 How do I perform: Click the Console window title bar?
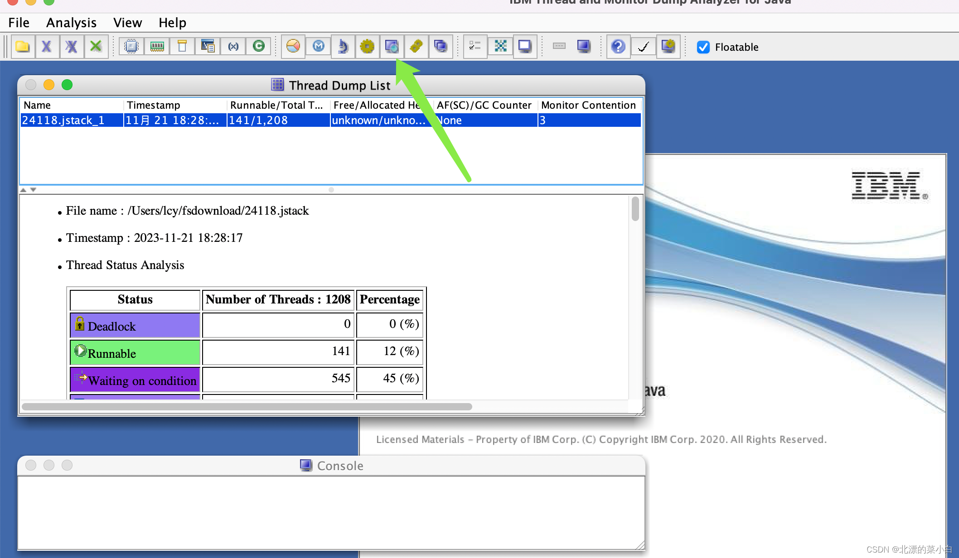tap(331, 466)
